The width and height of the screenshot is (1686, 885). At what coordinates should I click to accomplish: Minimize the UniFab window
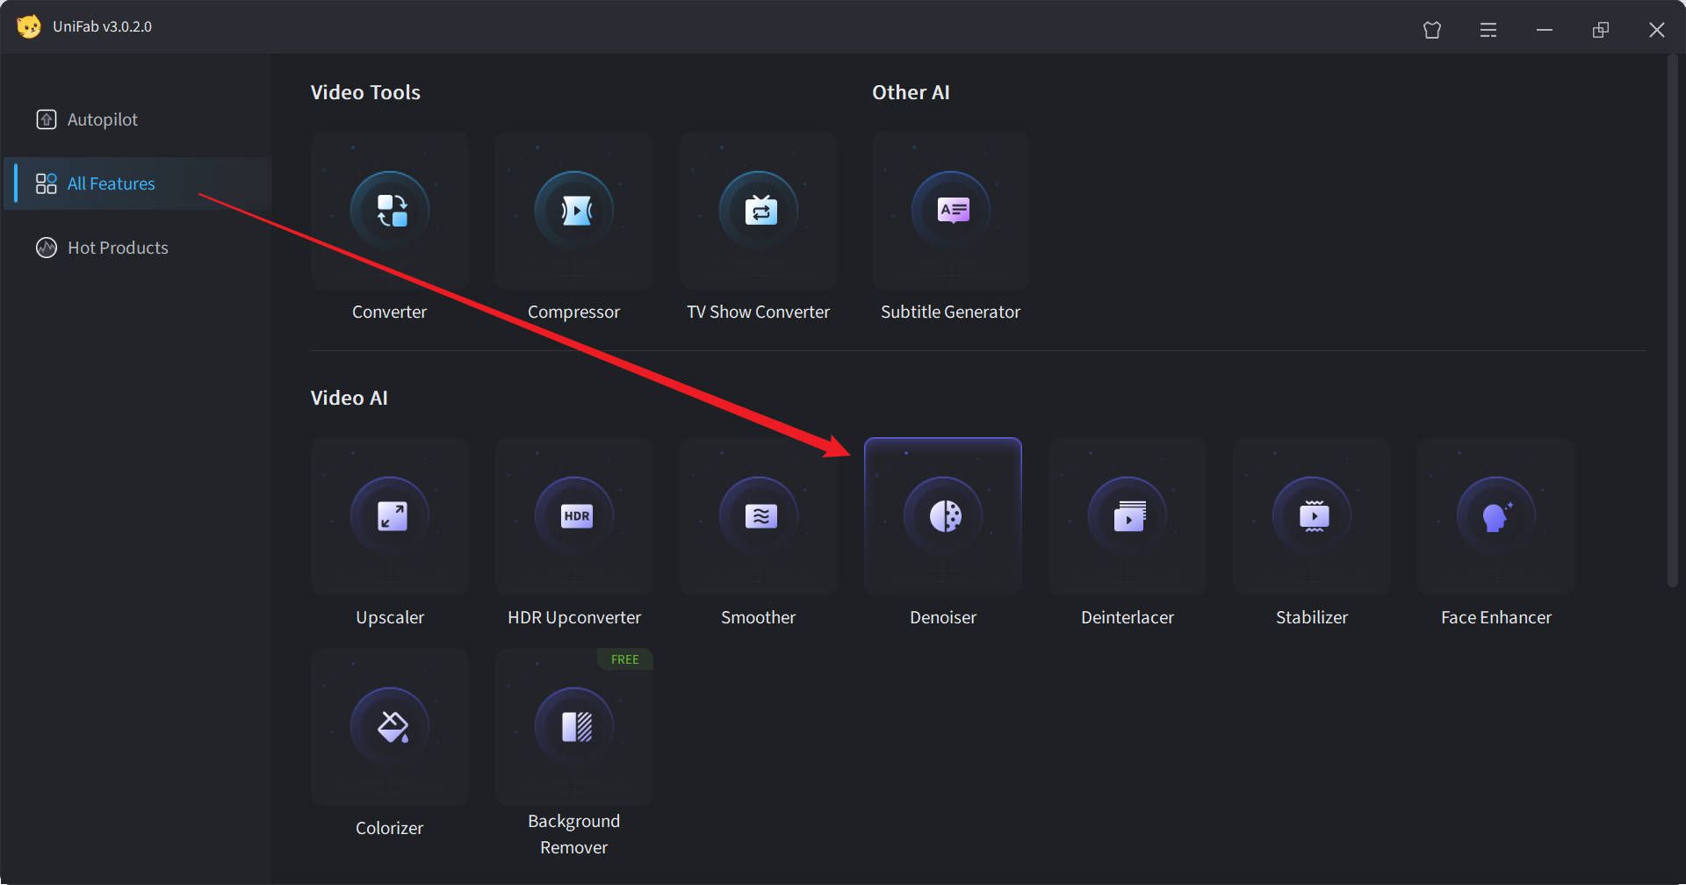pos(1545,30)
